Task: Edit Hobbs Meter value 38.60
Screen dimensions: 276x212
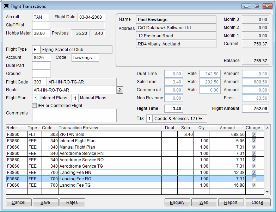Action: coord(41,33)
